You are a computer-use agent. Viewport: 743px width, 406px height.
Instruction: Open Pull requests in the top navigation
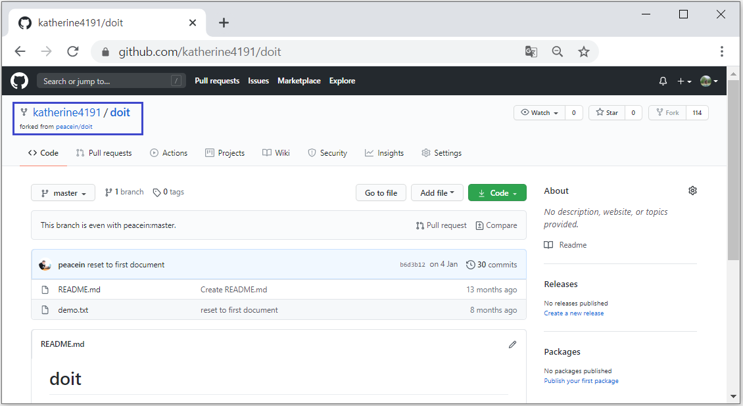pyautogui.click(x=217, y=81)
